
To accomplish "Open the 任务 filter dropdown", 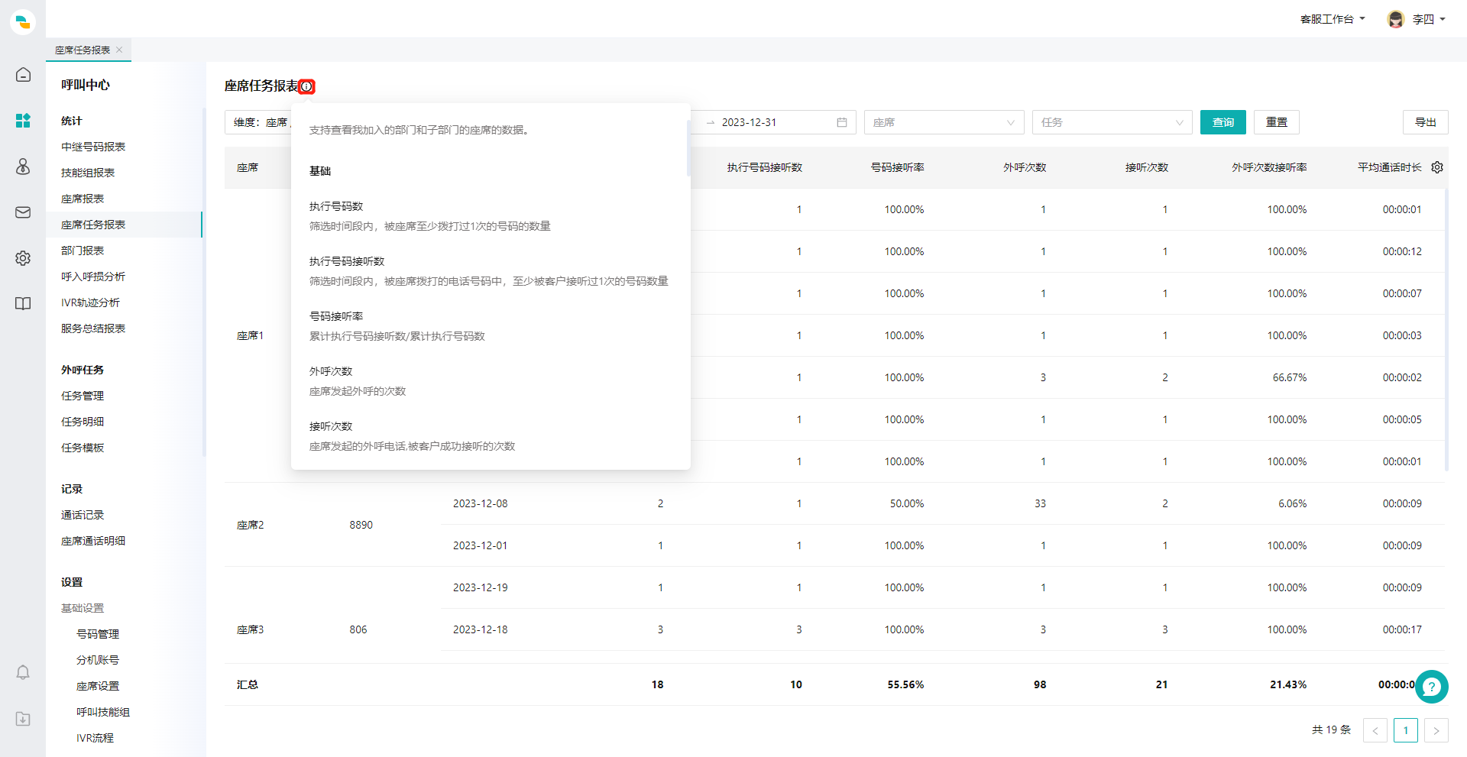I will [x=1112, y=122].
